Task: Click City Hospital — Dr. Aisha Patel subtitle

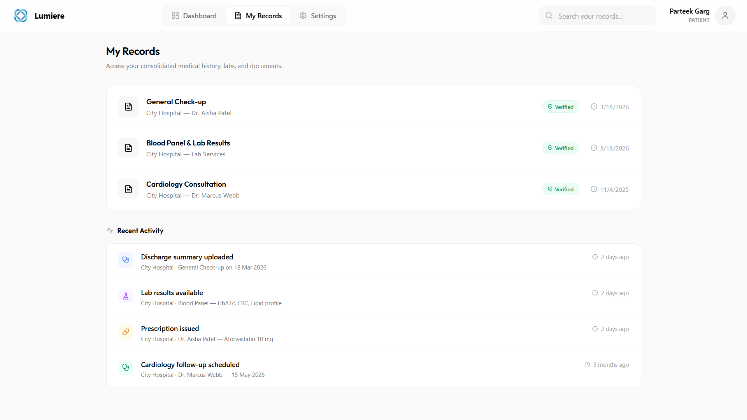Action: pyautogui.click(x=189, y=113)
